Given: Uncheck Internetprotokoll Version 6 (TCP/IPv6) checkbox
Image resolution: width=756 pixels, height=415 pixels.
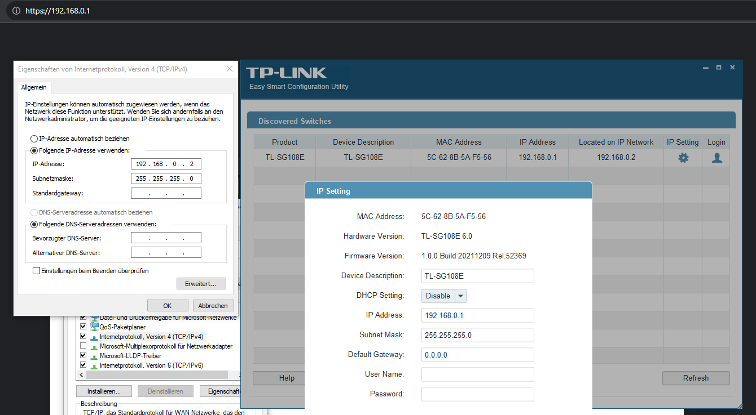Looking at the screenshot, I should pyautogui.click(x=83, y=365).
